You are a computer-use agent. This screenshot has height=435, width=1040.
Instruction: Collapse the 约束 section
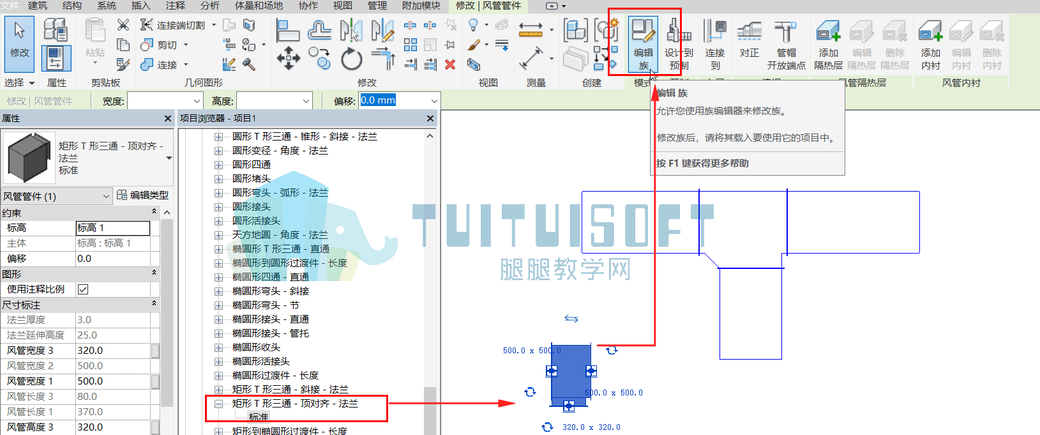[x=154, y=211]
